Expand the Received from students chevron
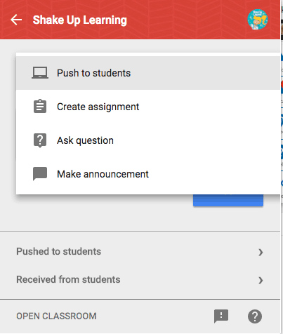 (261, 280)
